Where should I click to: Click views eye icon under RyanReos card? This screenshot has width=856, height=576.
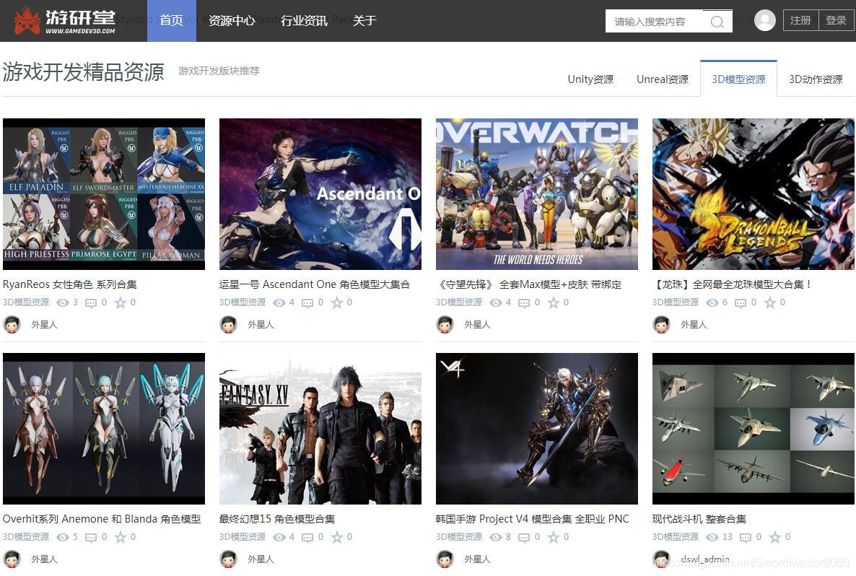[64, 302]
